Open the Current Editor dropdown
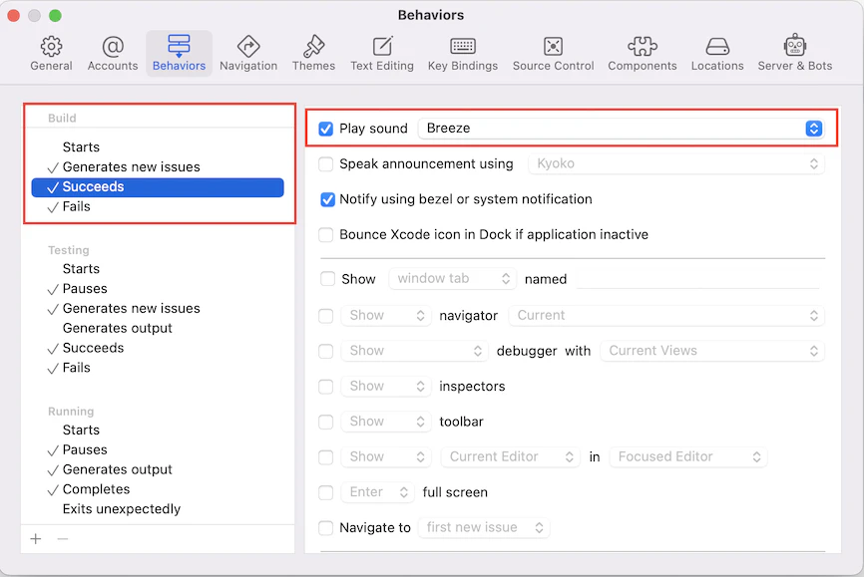The height and width of the screenshot is (577, 864). 510,457
